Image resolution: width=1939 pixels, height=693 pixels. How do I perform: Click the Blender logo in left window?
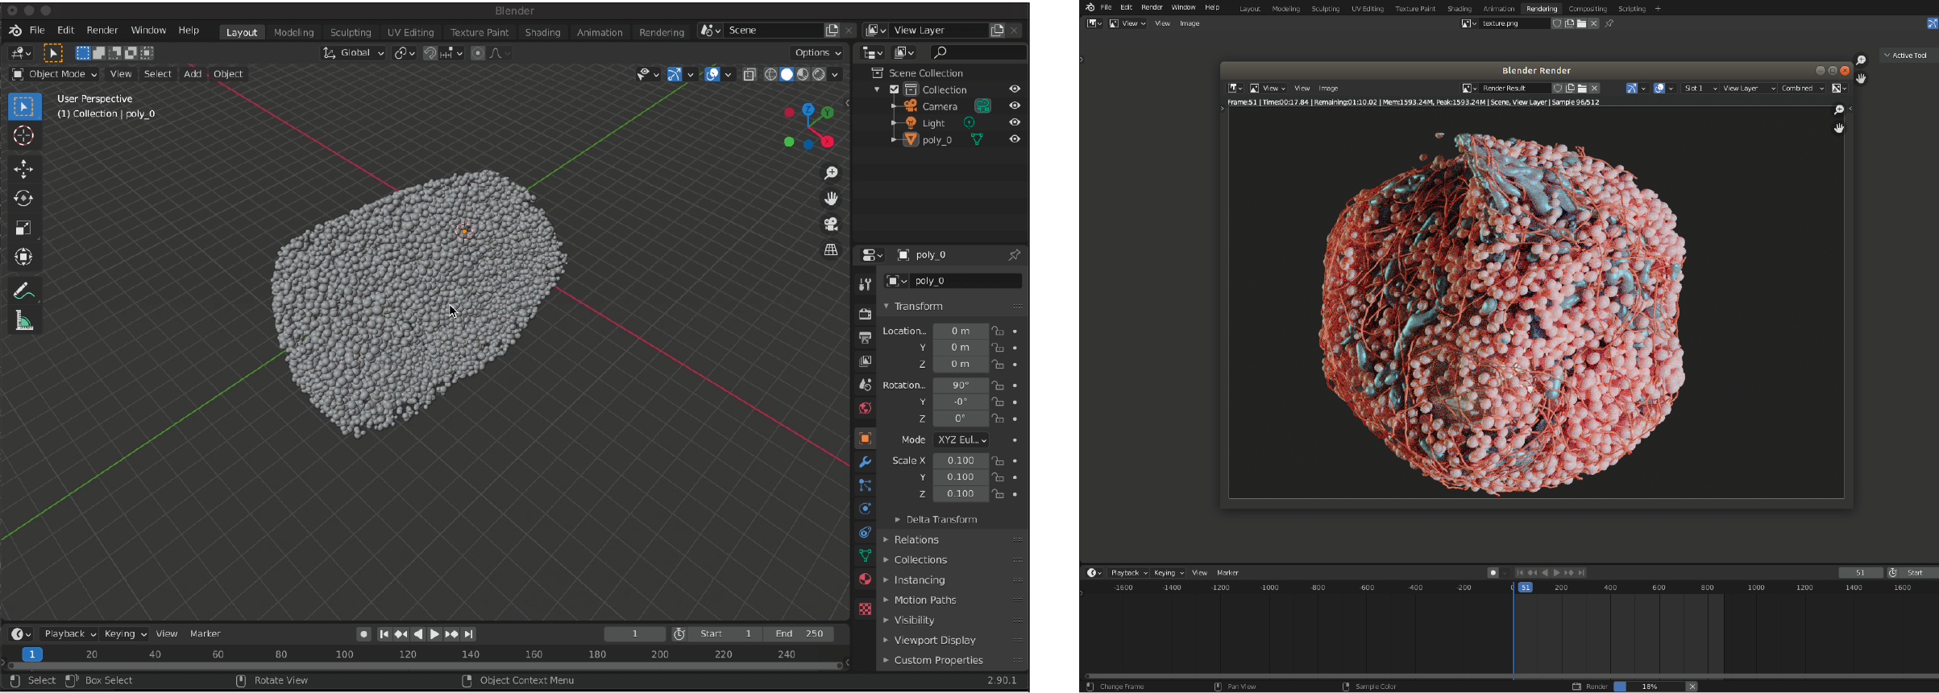[x=15, y=31]
